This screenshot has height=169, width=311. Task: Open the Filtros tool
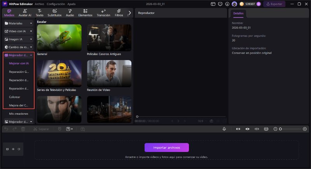point(119,13)
